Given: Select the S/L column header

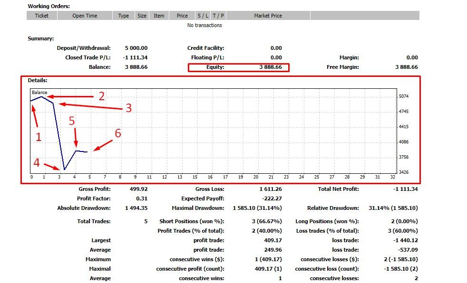Looking at the screenshot, I should (203, 15).
